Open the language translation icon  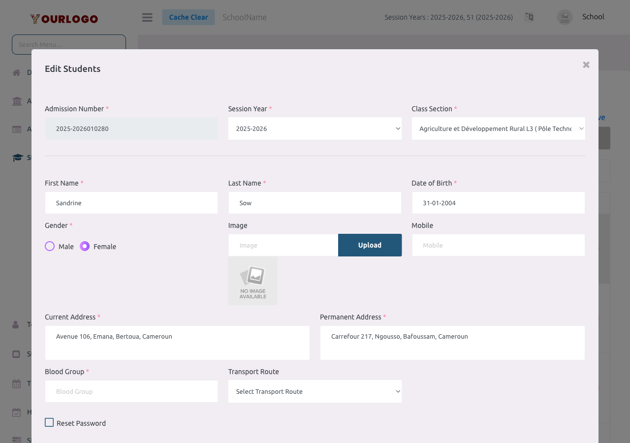coord(529,16)
